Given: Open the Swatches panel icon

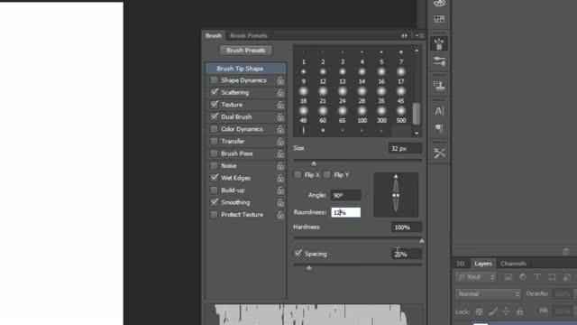Looking at the screenshot, I should 439,19.
